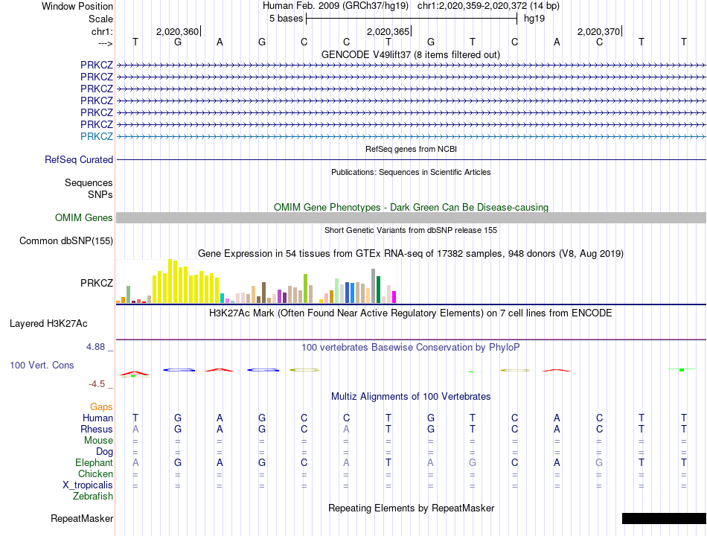Click the PRKCZ label beside GTEx bar chart
Screen dimensions: 707x536
tap(97, 283)
